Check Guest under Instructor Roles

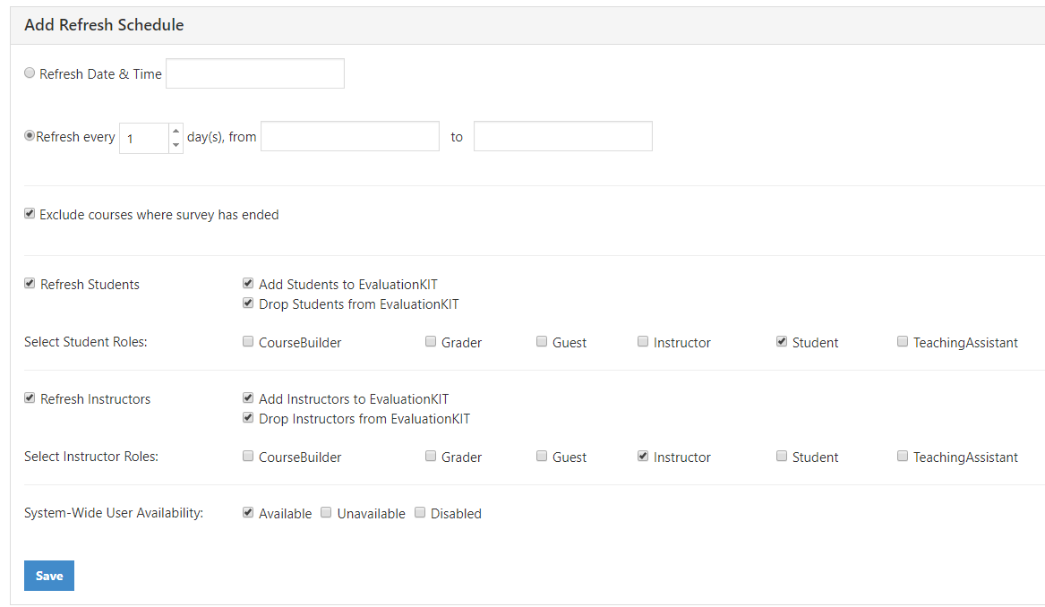[x=542, y=457]
